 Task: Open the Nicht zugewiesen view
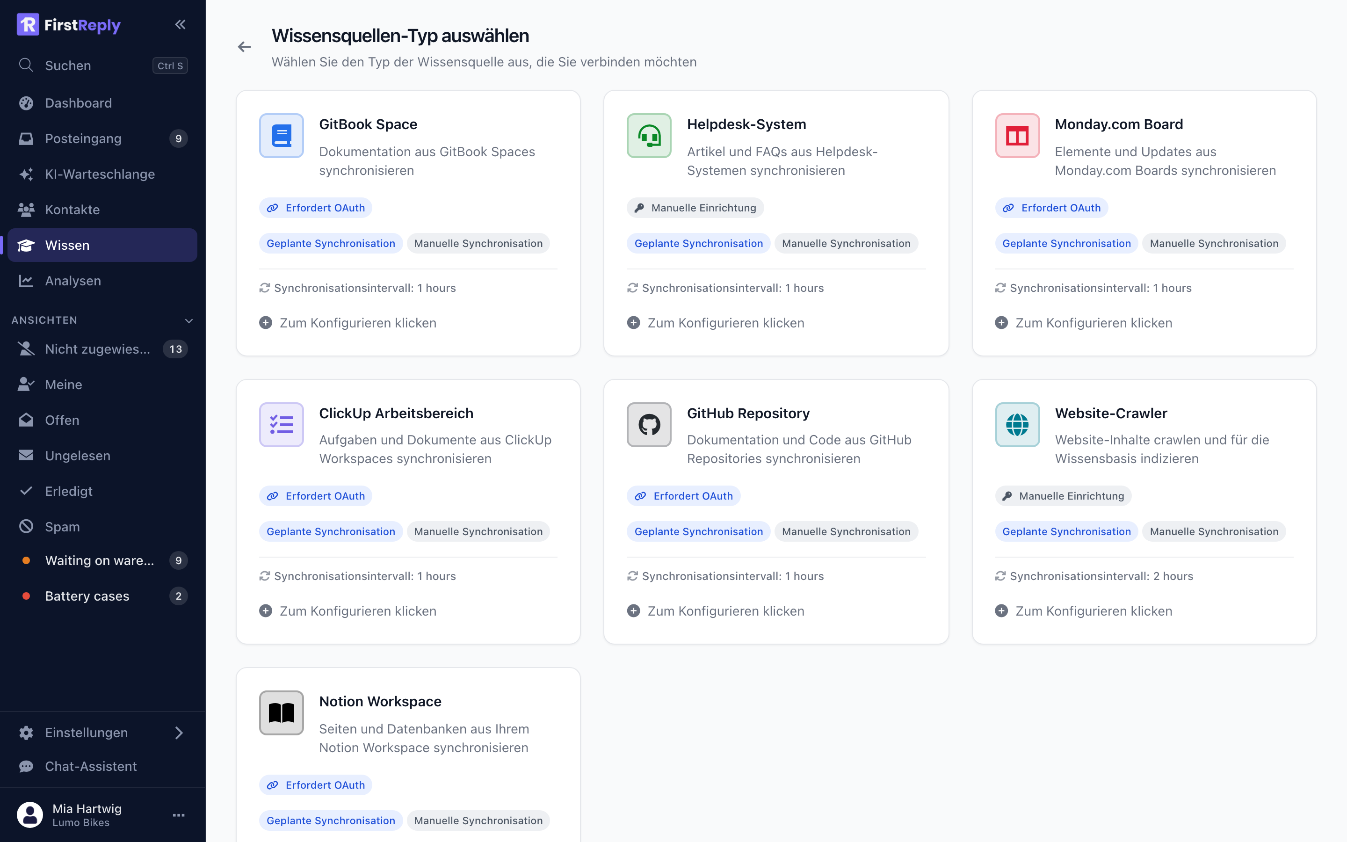pyautogui.click(x=103, y=349)
